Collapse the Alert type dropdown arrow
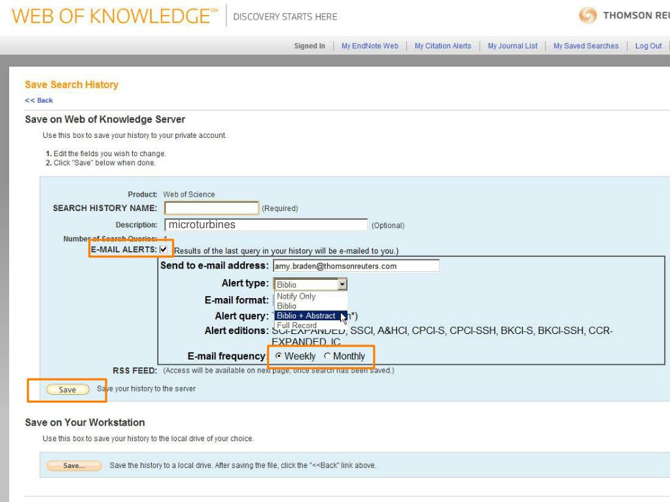This screenshot has width=670, height=502. pos(342,284)
